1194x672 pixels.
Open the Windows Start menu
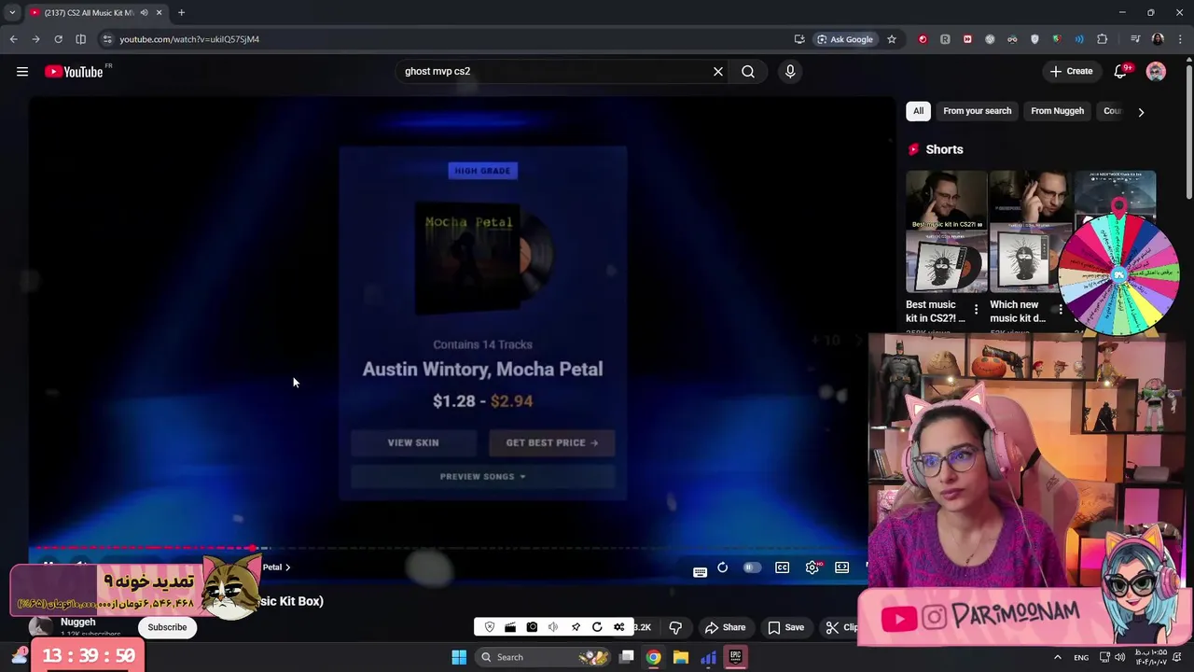(x=459, y=657)
